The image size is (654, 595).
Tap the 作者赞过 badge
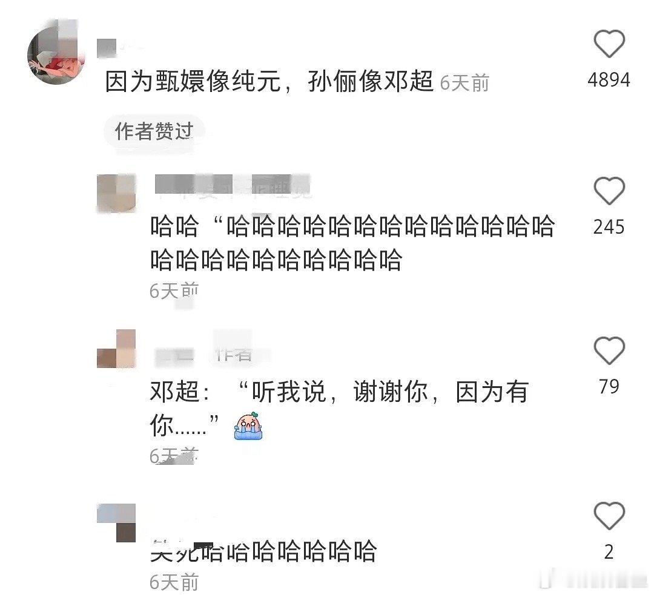154,131
